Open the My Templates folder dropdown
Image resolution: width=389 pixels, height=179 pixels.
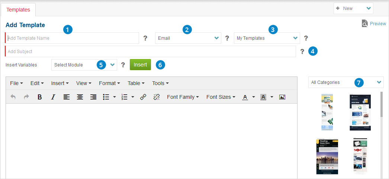click(266, 38)
